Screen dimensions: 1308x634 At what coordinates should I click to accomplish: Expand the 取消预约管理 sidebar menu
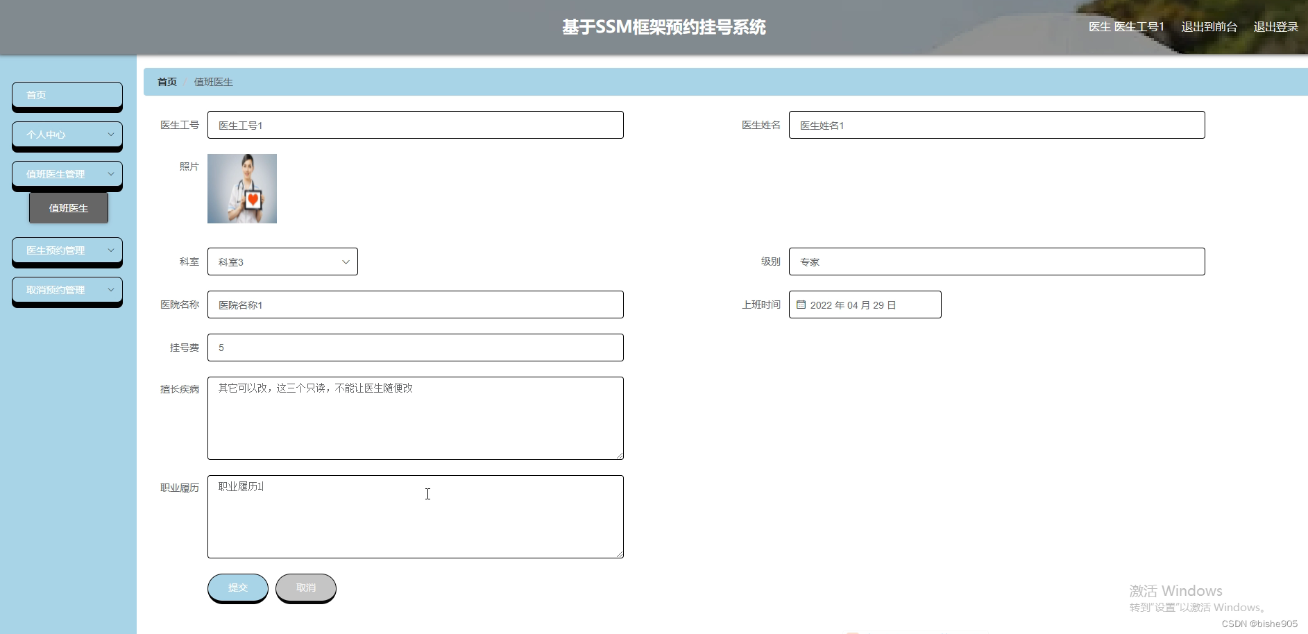tap(67, 290)
